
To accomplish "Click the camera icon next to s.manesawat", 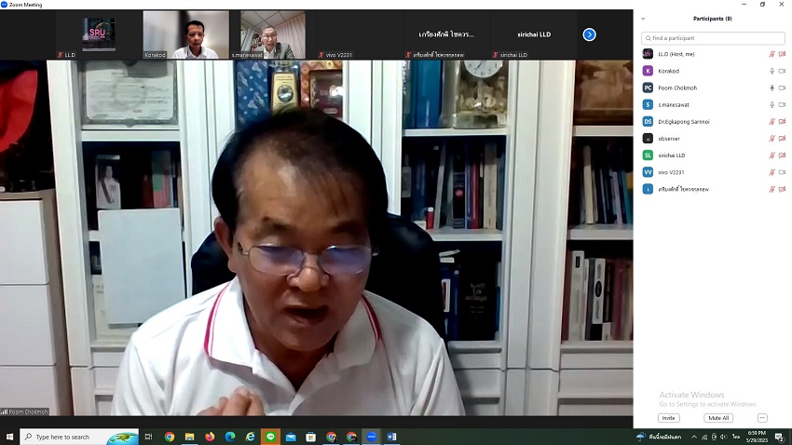I will [x=782, y=104].
